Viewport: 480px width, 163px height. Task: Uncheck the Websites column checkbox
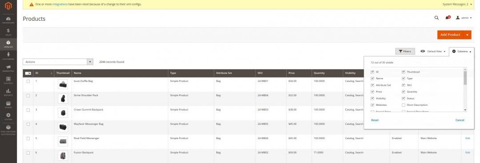372,105
